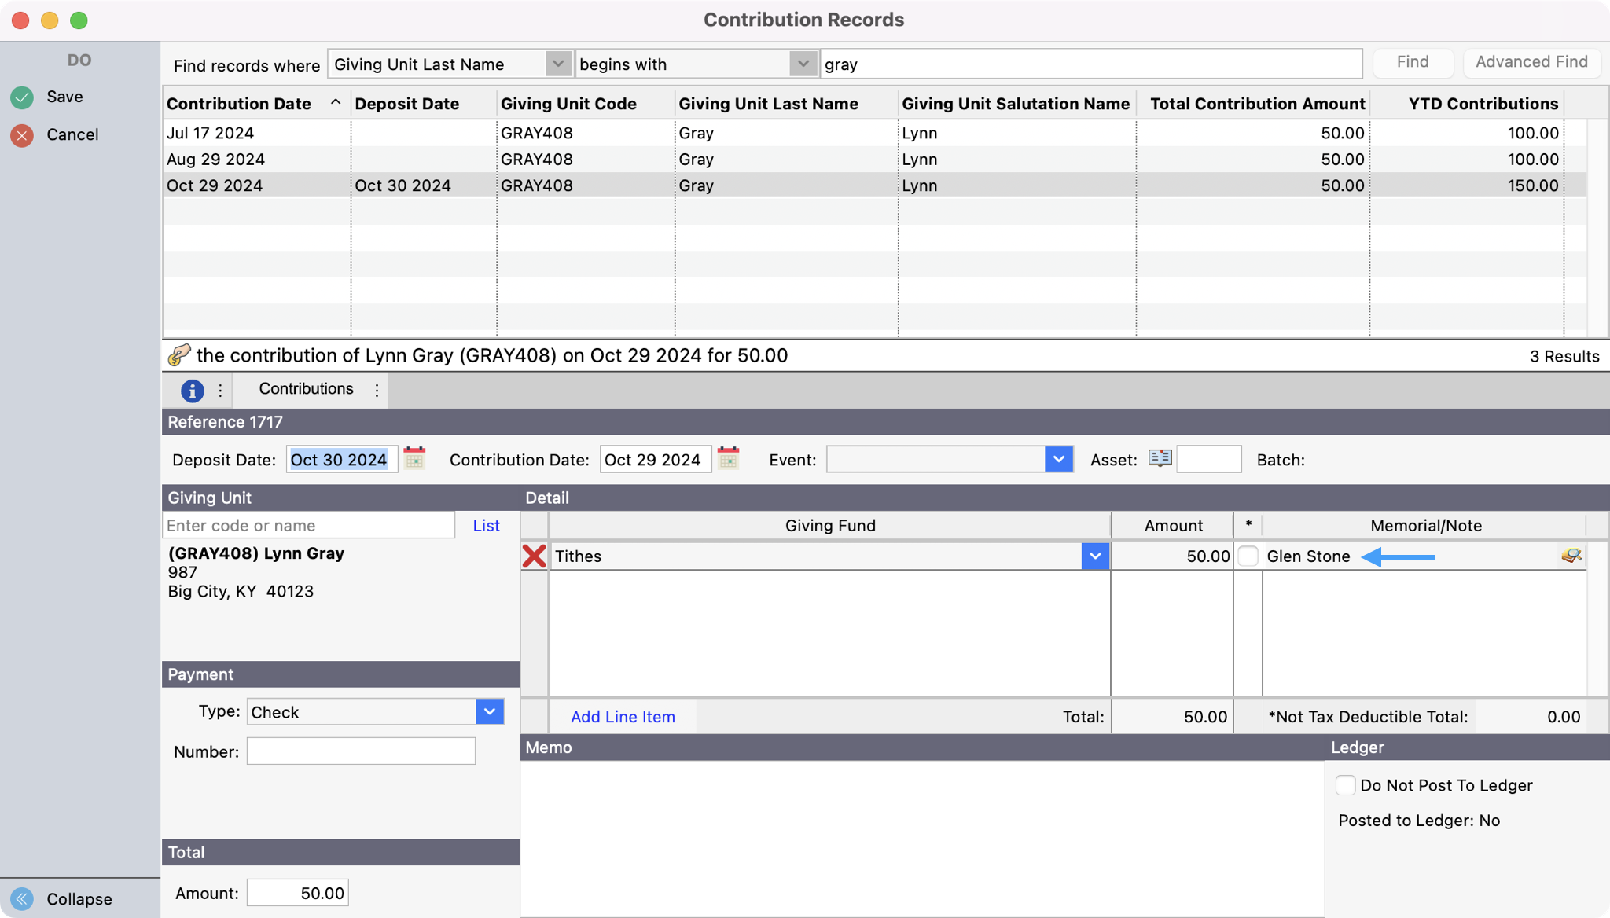Open the payment Type dropdown showing Check
This screenshot has width=1610, height=918.
pos(489,712)
